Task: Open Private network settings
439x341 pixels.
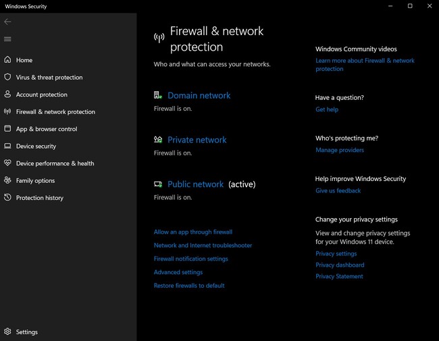Action: [x=197, y=140]
